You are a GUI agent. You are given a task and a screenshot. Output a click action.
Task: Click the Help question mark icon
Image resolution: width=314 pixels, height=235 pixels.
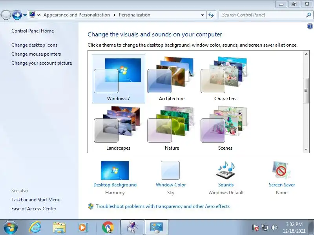(x=310, y=26)
